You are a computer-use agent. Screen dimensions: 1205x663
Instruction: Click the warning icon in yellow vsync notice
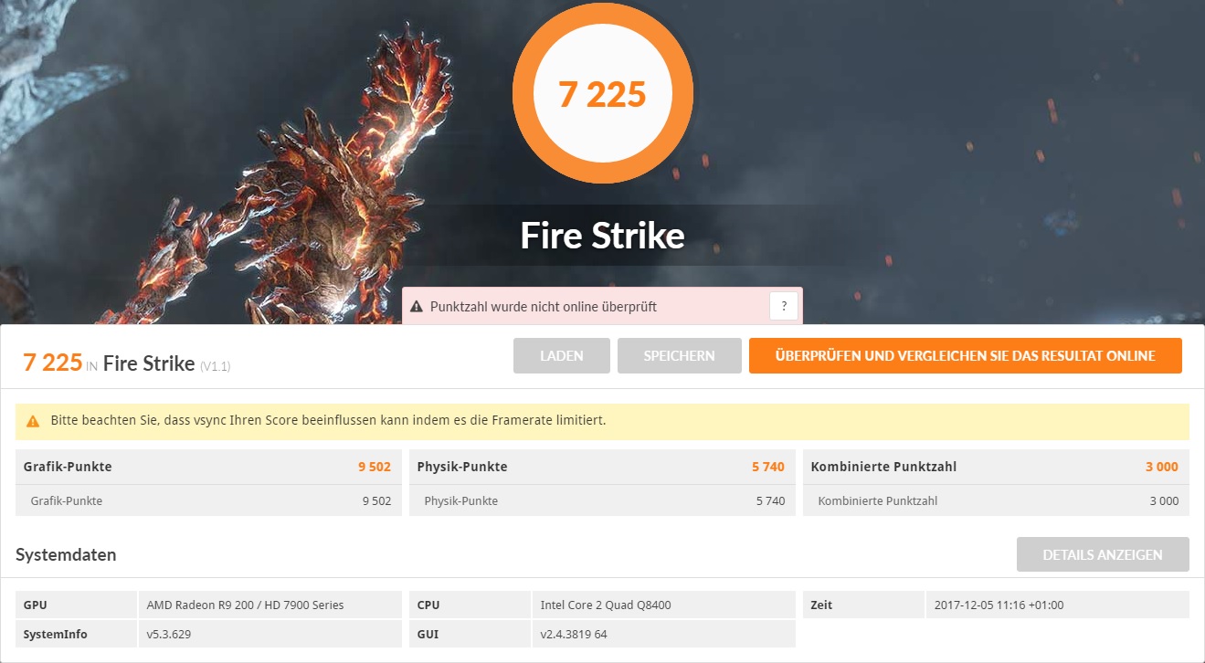pyautogui.click(x=33, y=422)
